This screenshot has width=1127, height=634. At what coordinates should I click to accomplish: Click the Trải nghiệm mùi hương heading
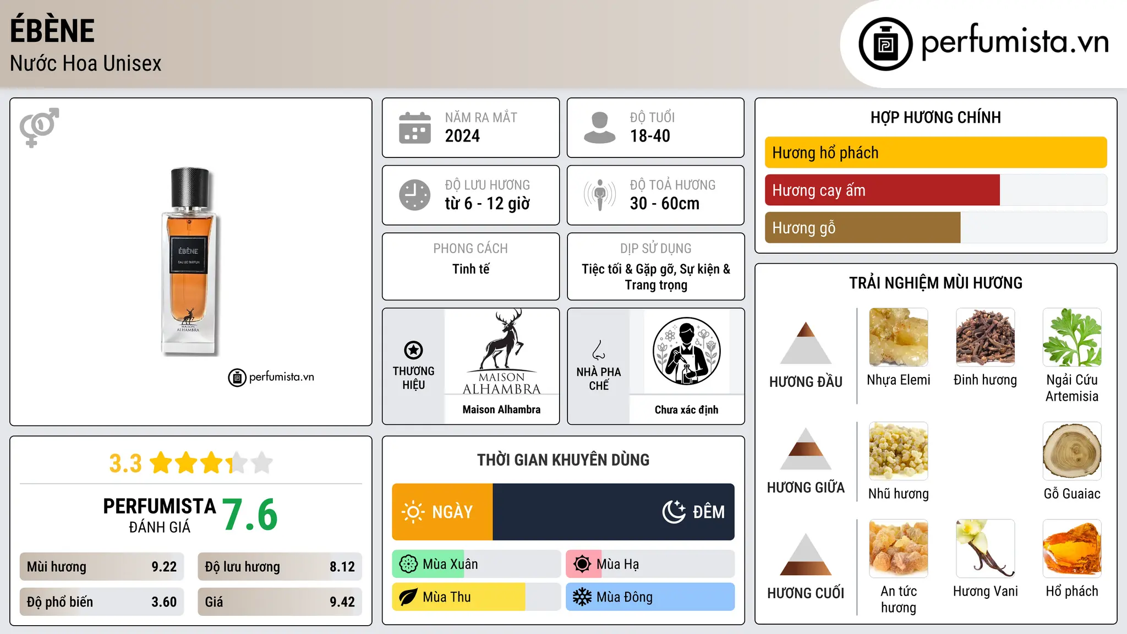[935, 283]
